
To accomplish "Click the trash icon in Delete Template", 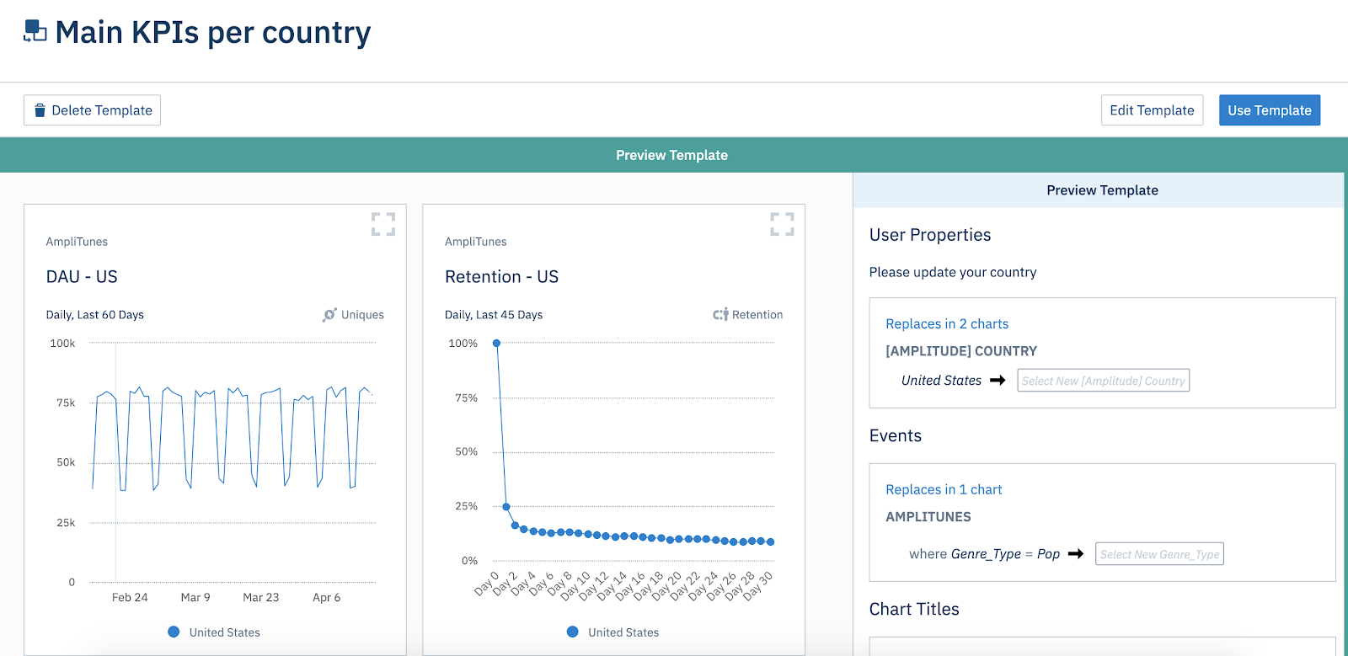I will pyautogui.click(x=40, y=110).
